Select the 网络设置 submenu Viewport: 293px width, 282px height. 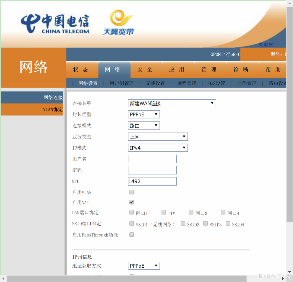tap(88, 83)
